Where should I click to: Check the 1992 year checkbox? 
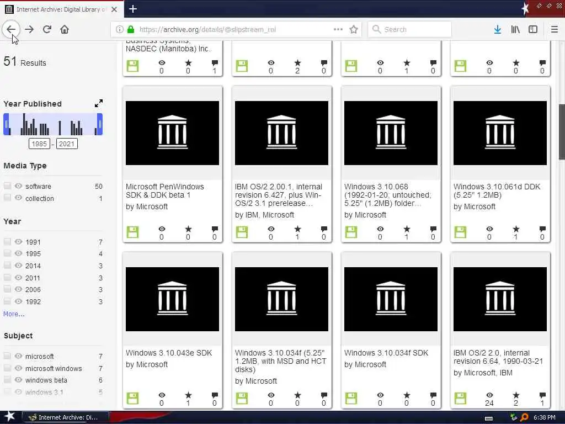coord(7,301)
